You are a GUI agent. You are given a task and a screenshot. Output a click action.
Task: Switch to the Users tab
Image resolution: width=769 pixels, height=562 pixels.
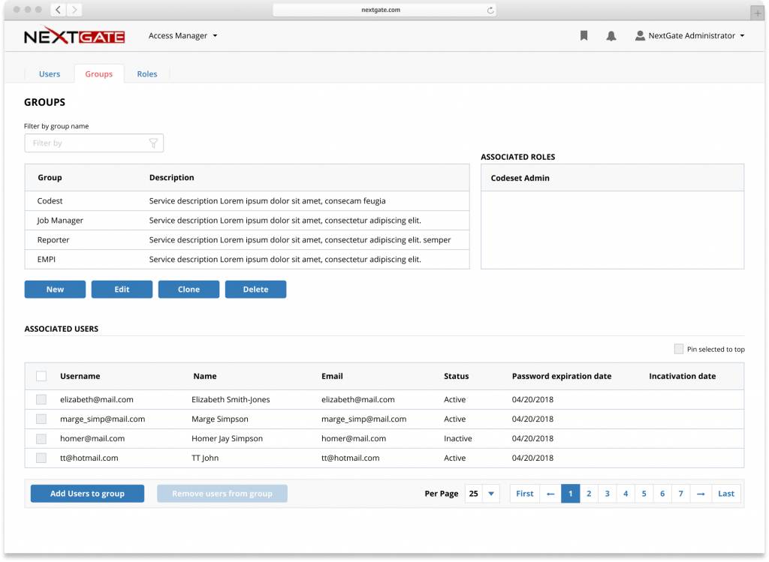click(x=50, y=74)
